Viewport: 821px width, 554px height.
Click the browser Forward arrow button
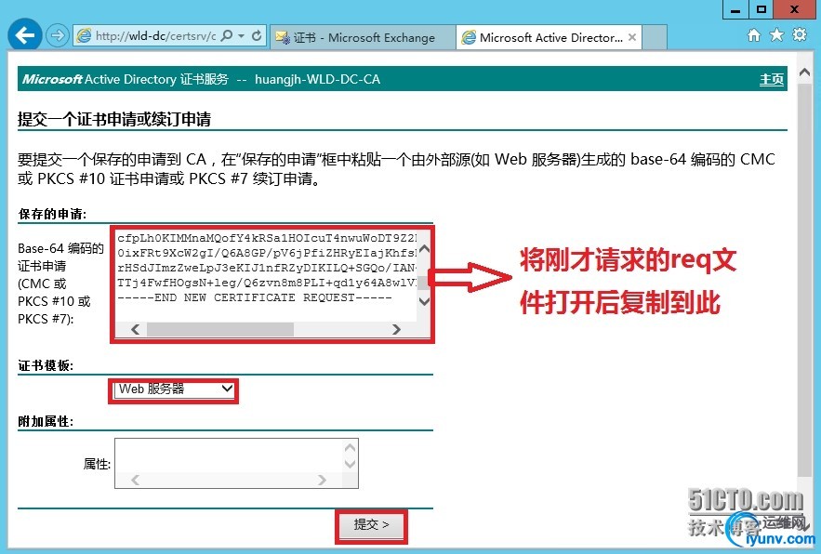click(x=57, y=35)
